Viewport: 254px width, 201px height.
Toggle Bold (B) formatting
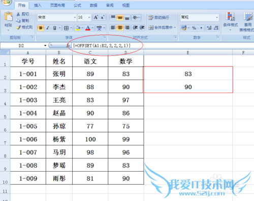(x=41, y=28)
